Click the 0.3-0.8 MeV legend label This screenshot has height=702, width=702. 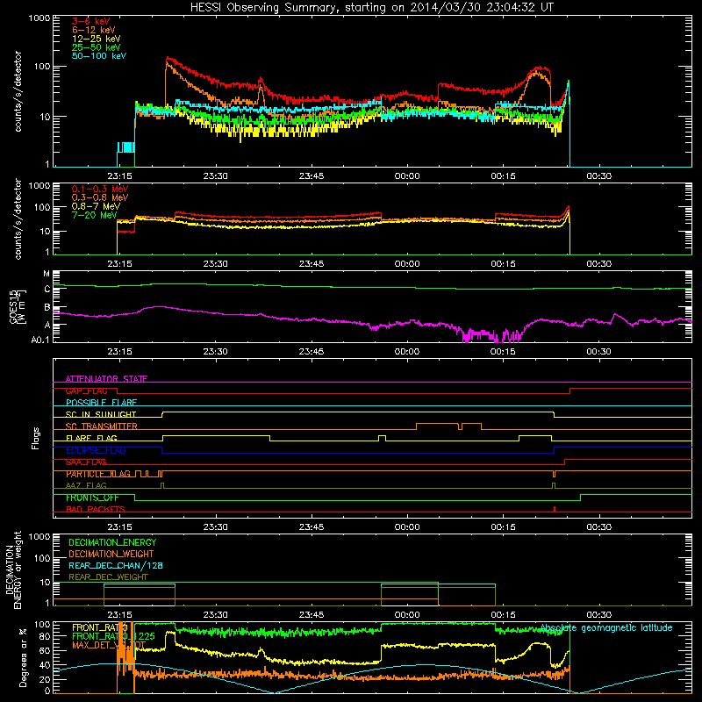100,197
